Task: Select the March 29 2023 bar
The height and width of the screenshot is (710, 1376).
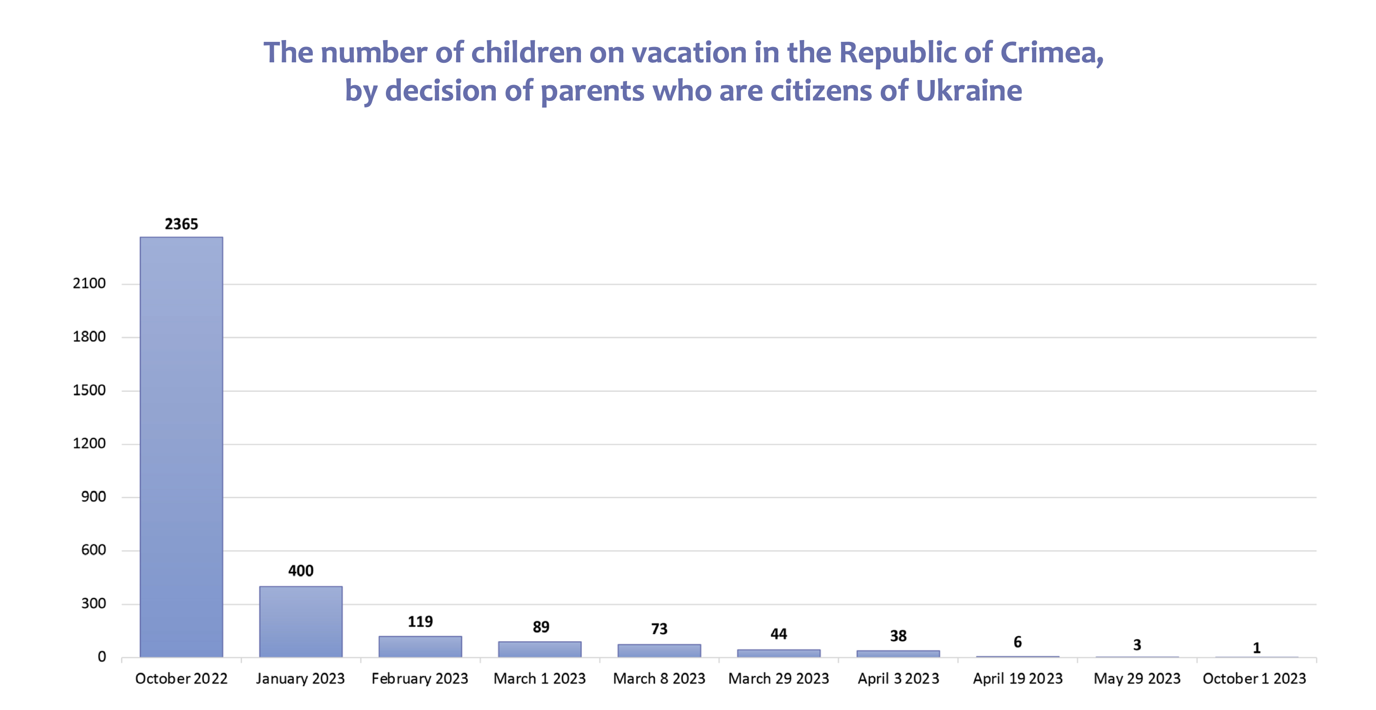Action: [x=779, y=653]
